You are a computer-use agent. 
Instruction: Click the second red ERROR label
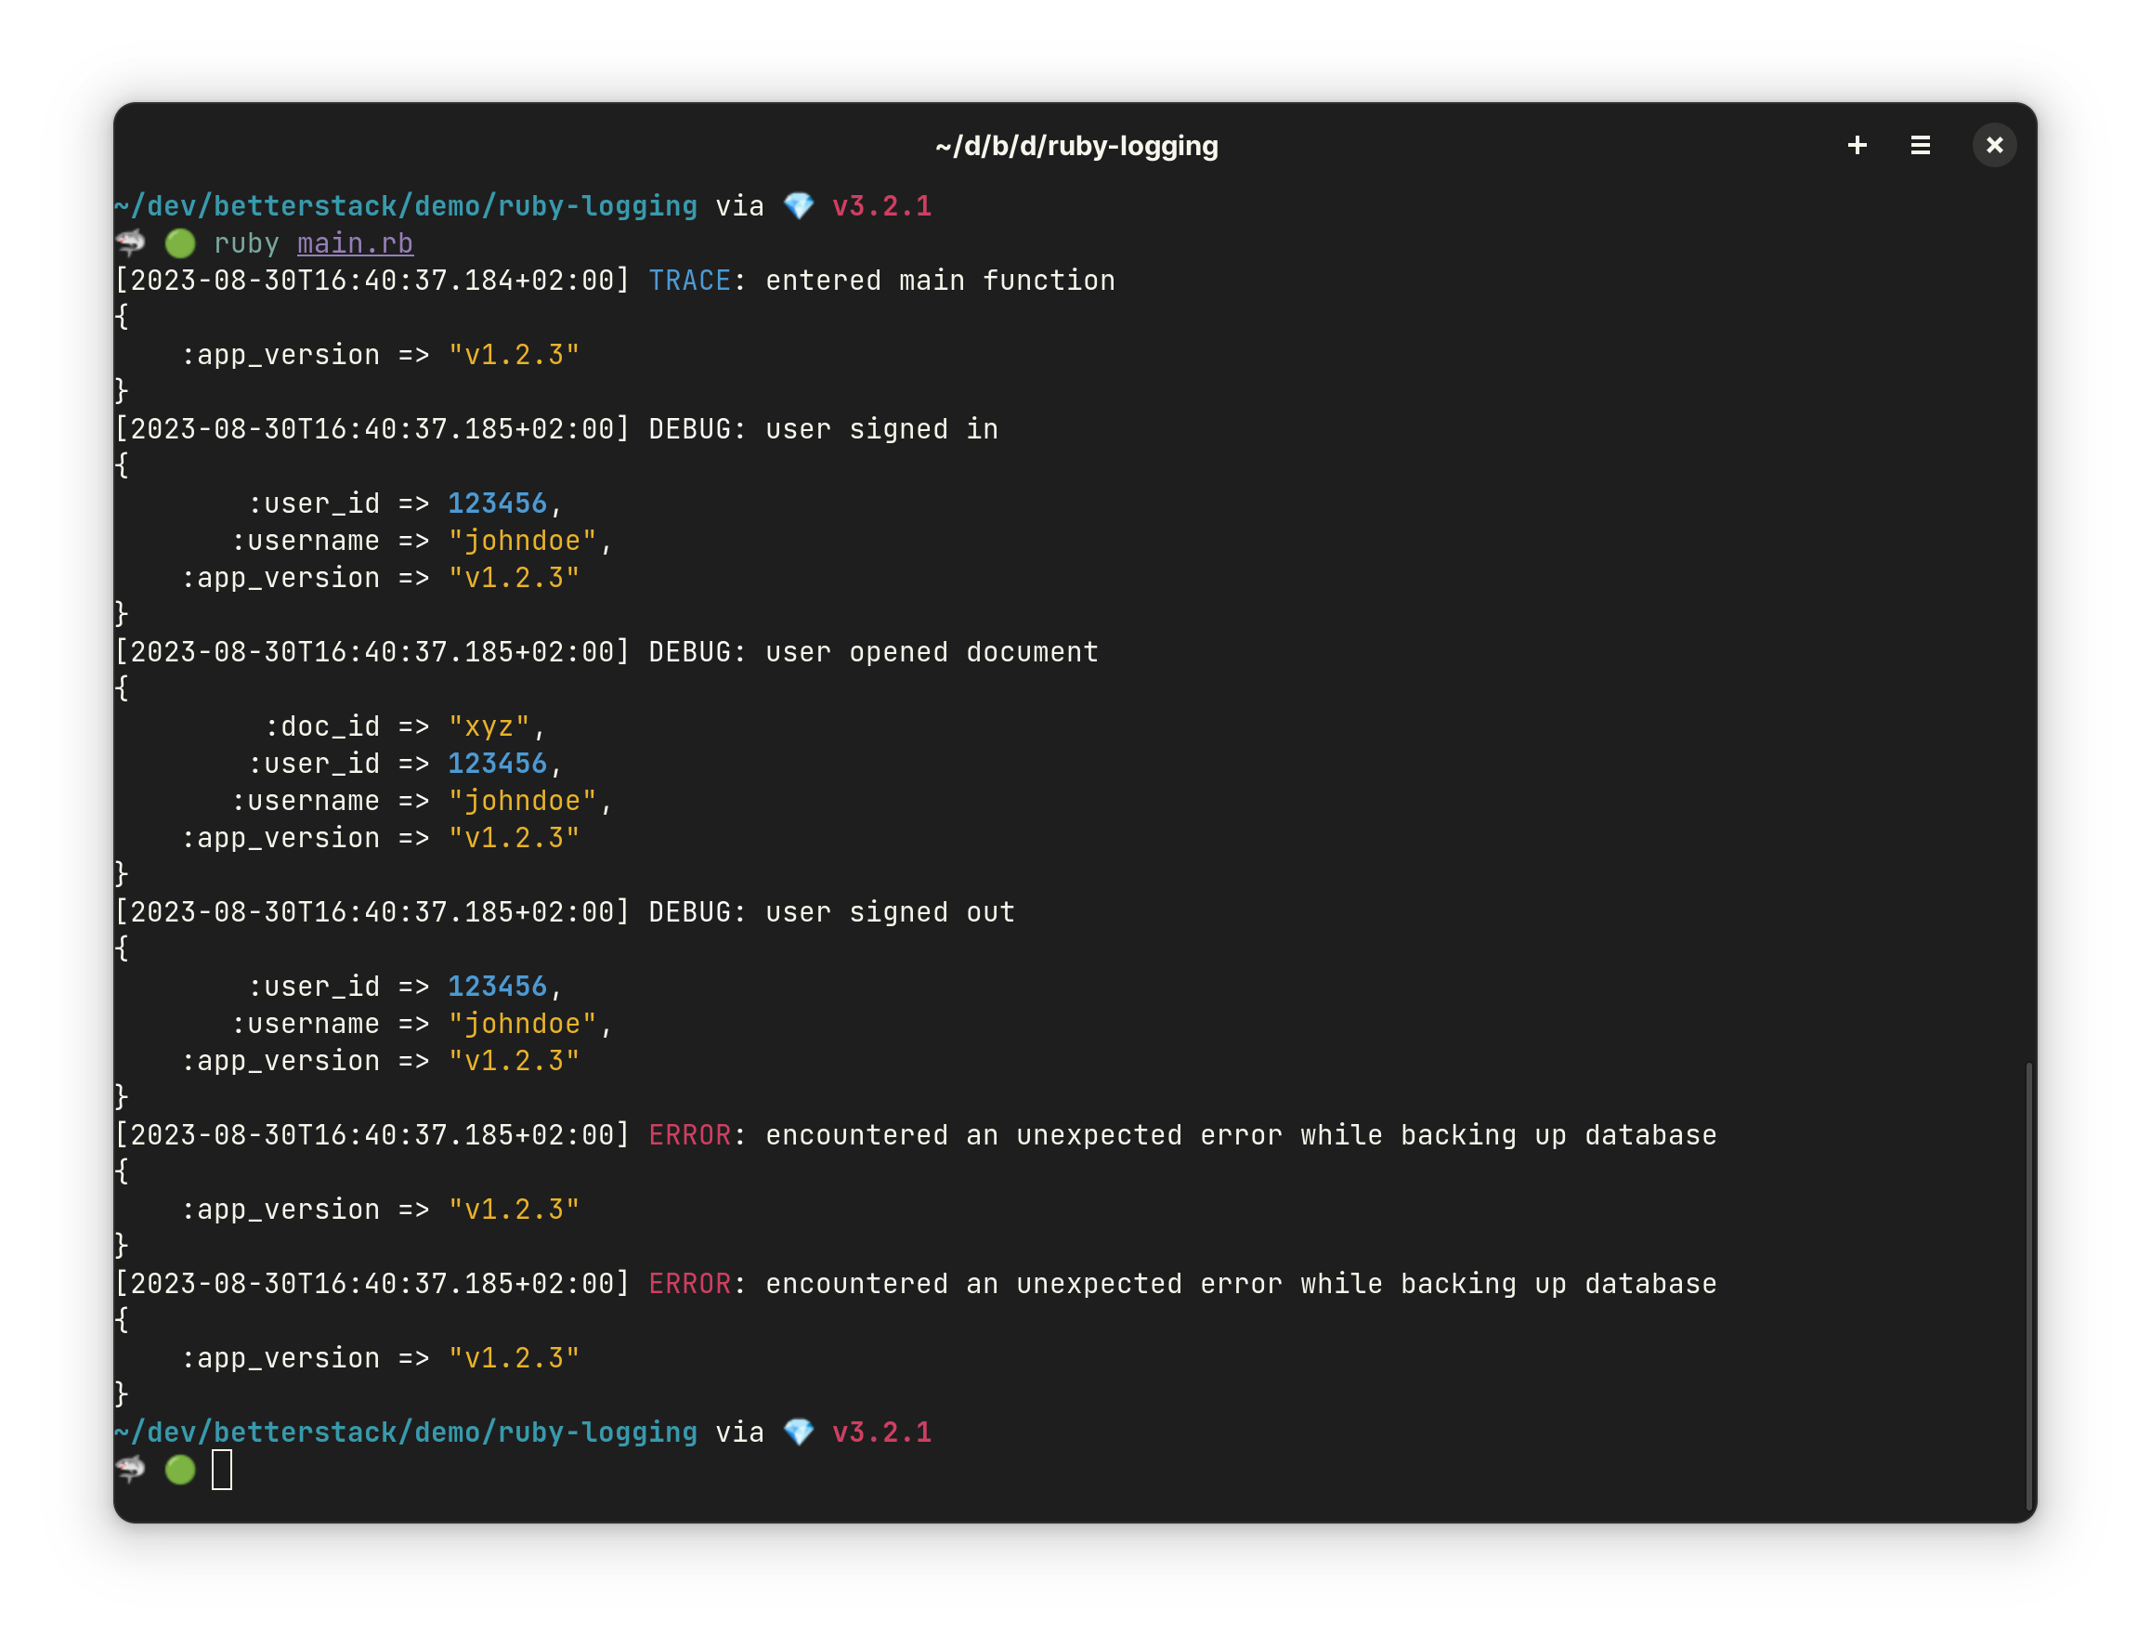click(x=689, y=1284)
